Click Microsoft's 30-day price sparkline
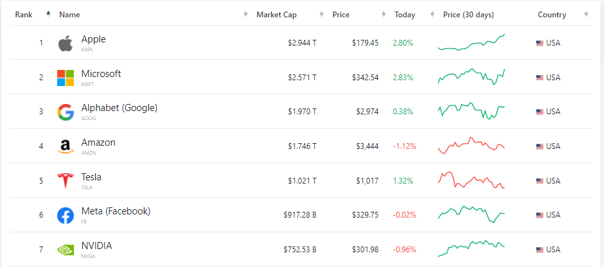Screen dimensions: 605x267 (471, 76)
